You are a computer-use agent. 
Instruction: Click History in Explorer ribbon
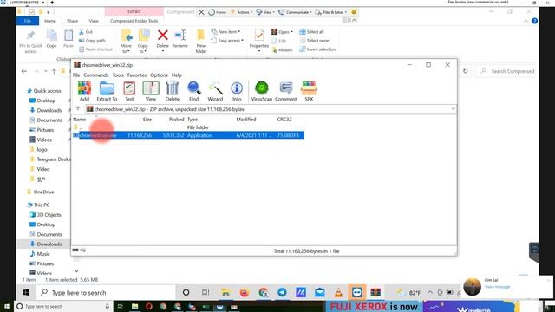point(283,50)
